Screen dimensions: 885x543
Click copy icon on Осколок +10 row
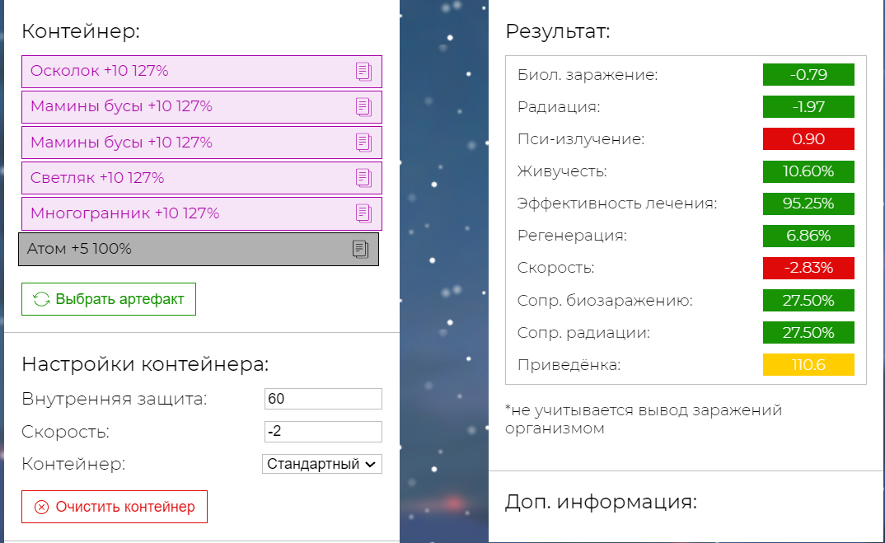coord(363,72)
